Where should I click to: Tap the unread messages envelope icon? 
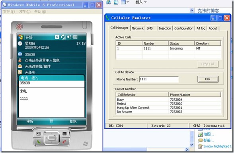click(20, 66)
